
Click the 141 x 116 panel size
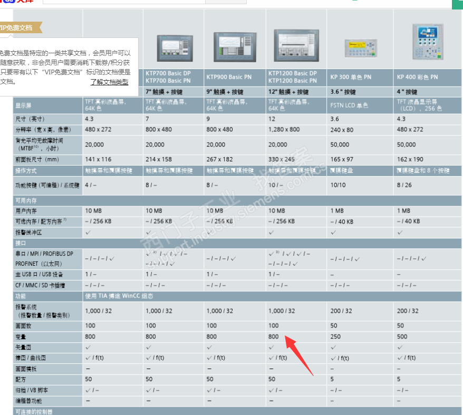[98, 159]
